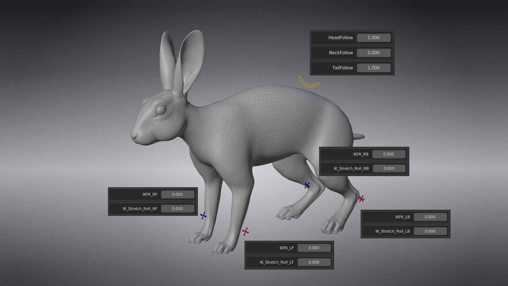Click the IK_Stretch_Roll_LF value field
This screenshot has width=508, height=286.
[x=314, y=262]
